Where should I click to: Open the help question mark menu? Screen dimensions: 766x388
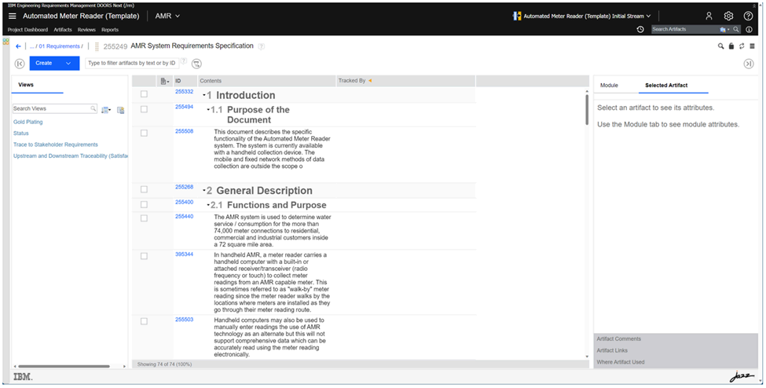748,16
